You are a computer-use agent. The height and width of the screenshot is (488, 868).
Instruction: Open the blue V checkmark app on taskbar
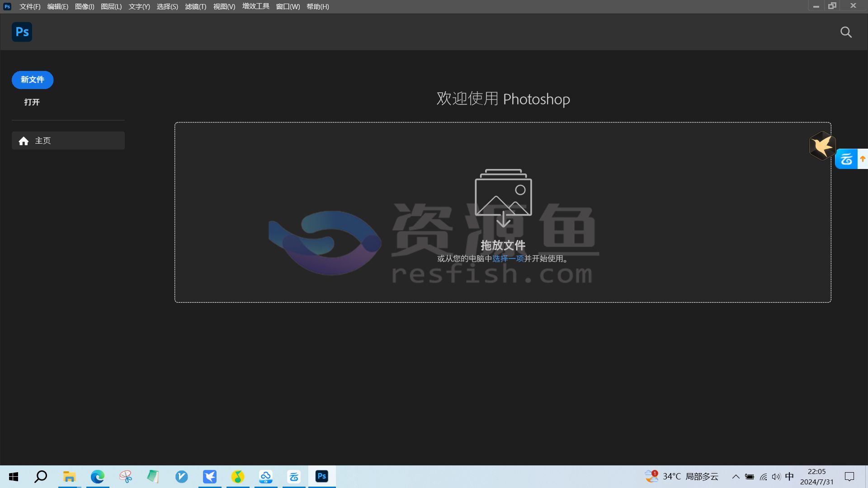tap(181, 477)
